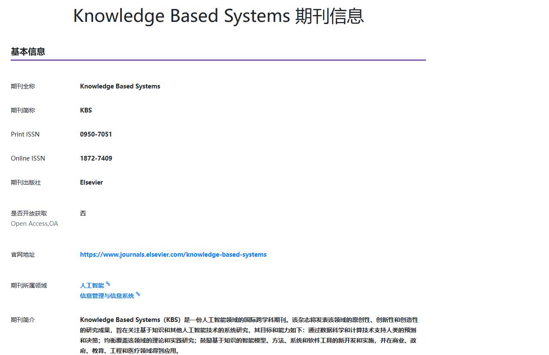Select the open access value 否
549x355 pixels.
point(83,213)
